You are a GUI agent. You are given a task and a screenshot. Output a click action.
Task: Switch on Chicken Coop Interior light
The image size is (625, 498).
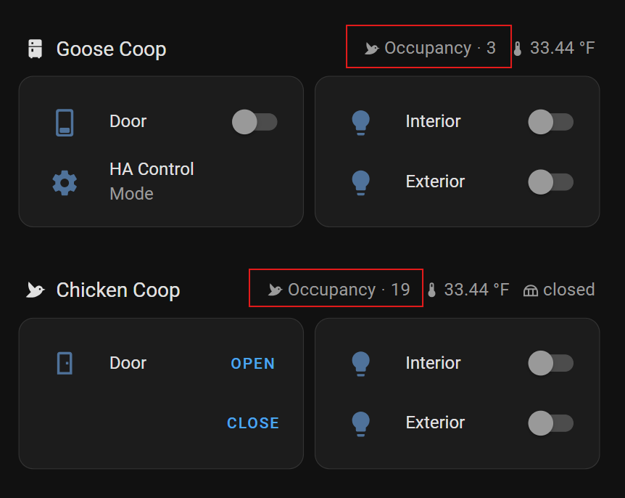pyautogui.click(x=551, y=363)
